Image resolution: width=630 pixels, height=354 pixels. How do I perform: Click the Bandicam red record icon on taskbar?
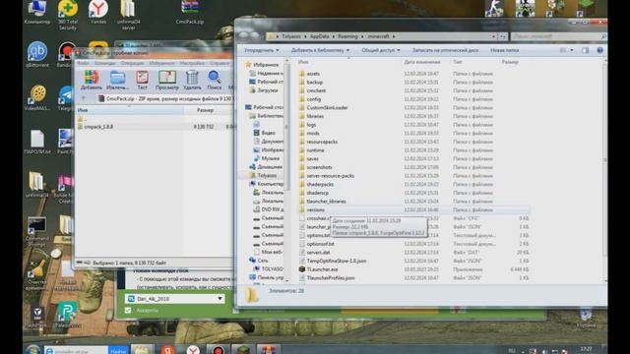tap(219, 350)
